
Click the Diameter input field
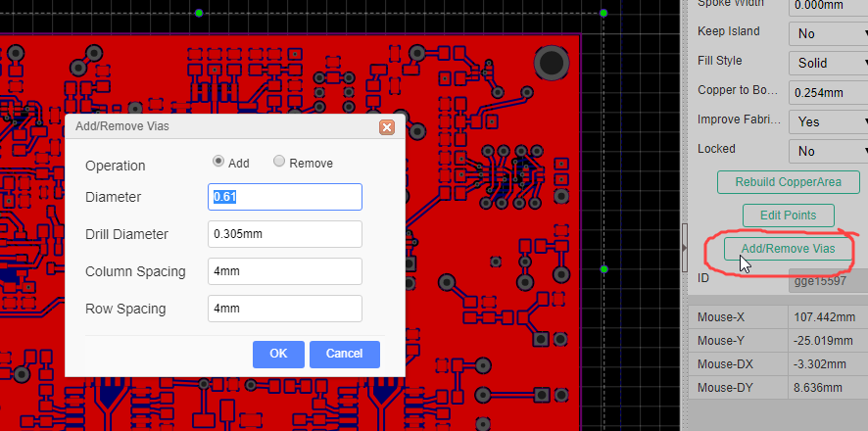coord(285,197)
